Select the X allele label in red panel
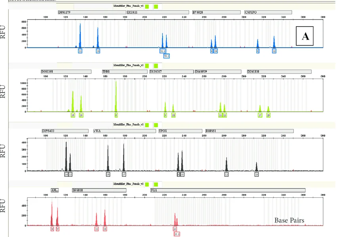Image resolution: width=337 pixels, height=237 pixels. (x=52, y=229)
